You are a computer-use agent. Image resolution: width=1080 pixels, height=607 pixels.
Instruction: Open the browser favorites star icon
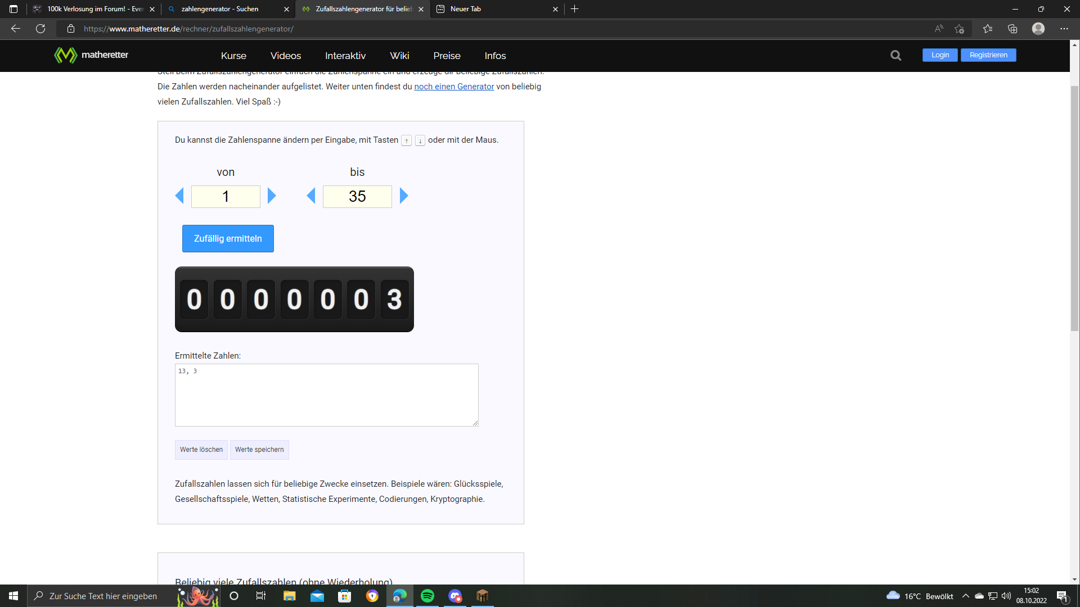[988, 29]
